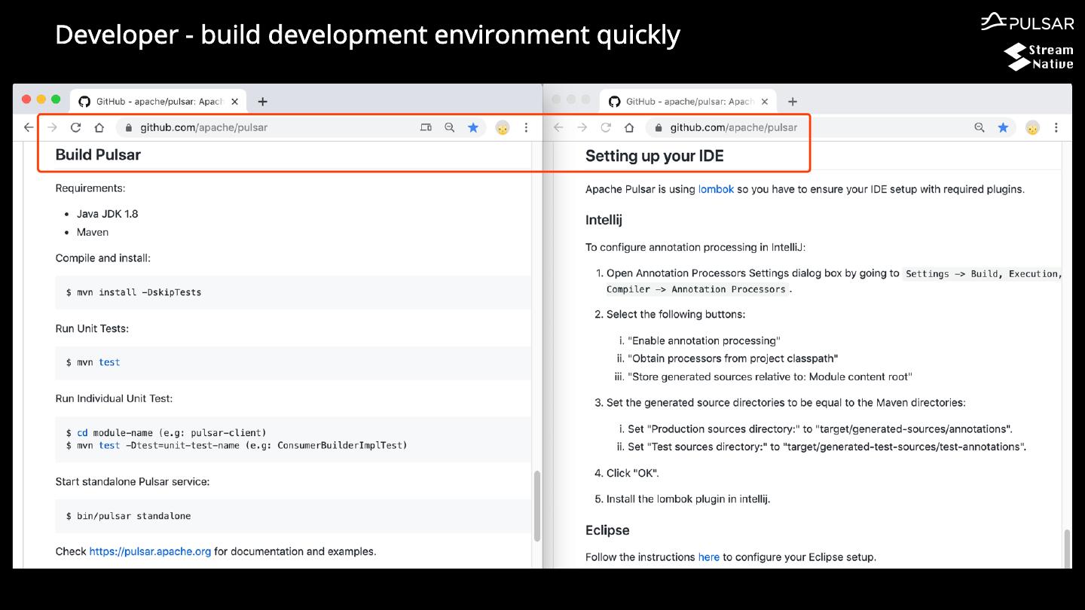
Task: Click the home icon in right browser
Action: point(629,128)
